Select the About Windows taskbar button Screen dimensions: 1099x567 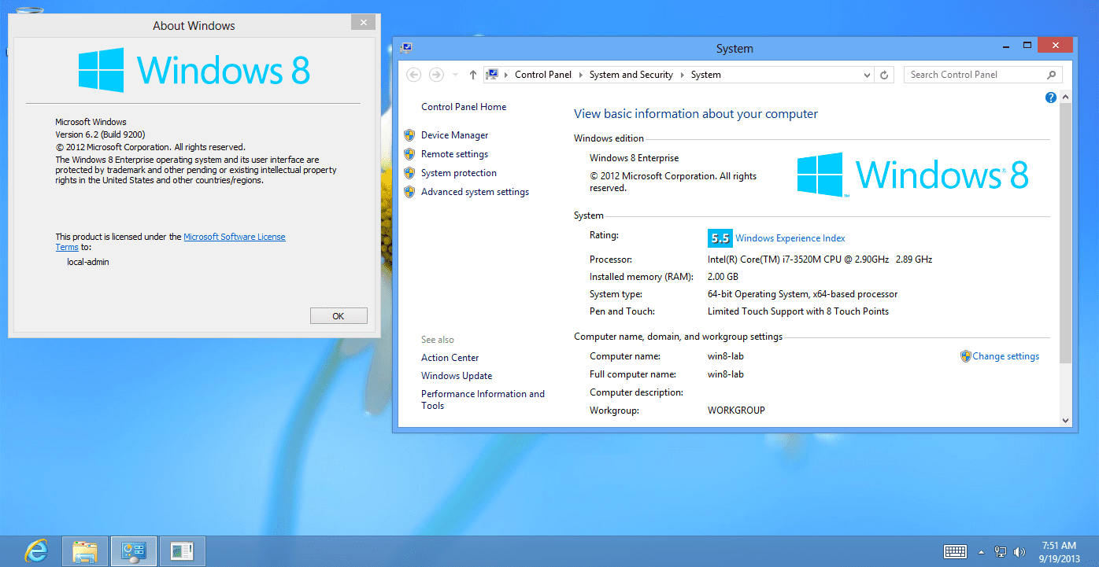tap(182, 551)
